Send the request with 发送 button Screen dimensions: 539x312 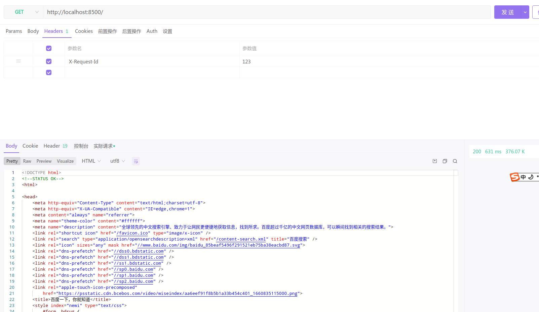coord(507,12)
